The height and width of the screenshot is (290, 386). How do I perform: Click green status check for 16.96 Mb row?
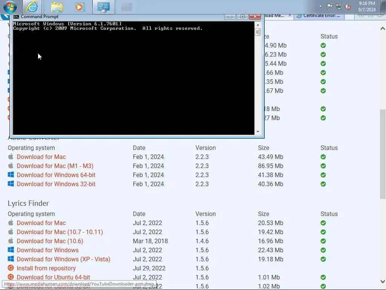323,241
